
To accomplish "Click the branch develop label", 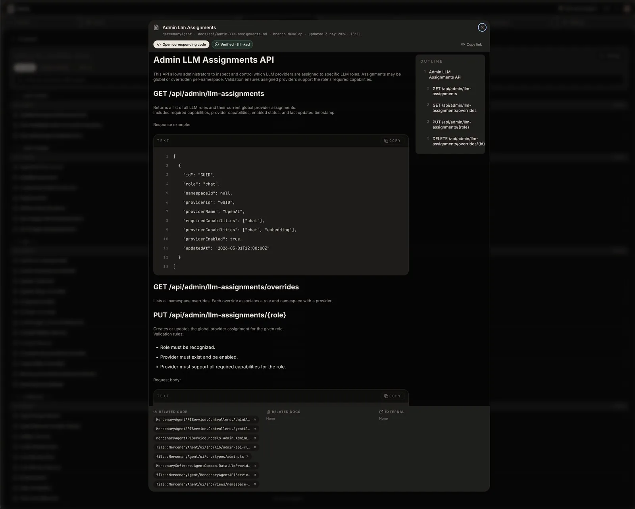I will (288, 34).
